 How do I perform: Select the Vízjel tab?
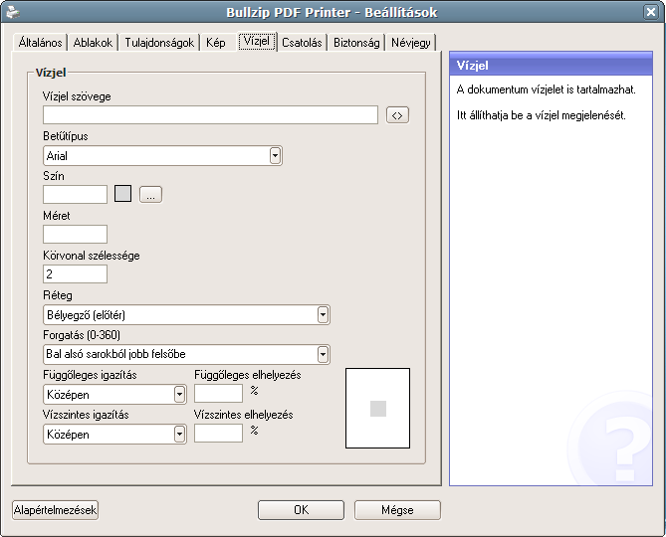(257, 41)
